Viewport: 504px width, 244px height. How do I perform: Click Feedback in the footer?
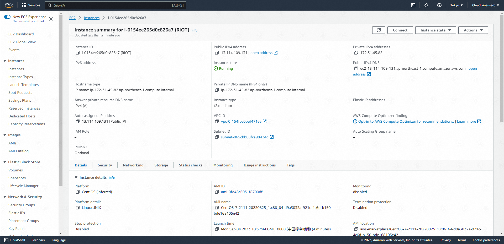pyautogui.click(x=38, y=240)
